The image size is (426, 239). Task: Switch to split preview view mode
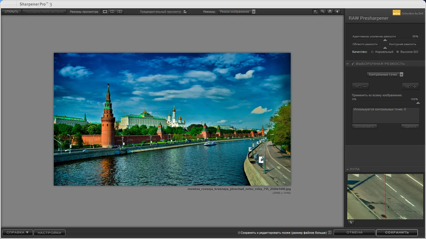[112, 12]
